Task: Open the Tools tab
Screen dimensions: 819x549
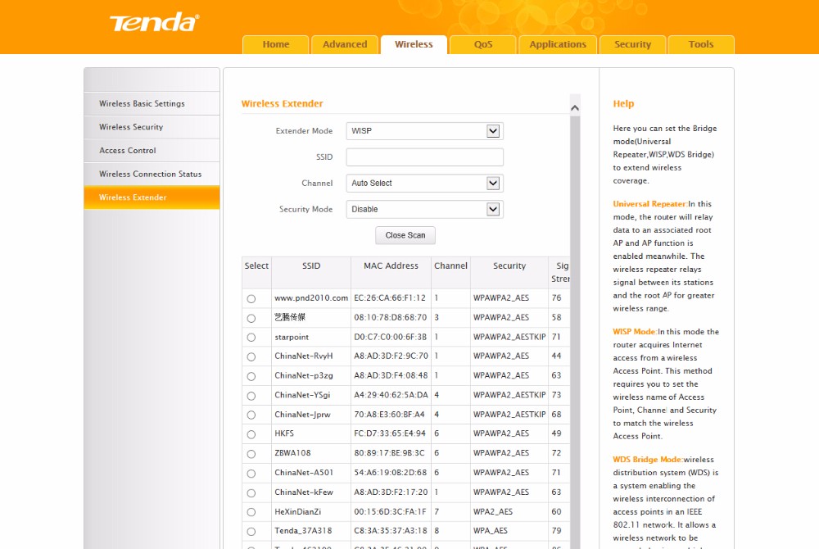Action: pyautogui.click(x=700, y=45)
